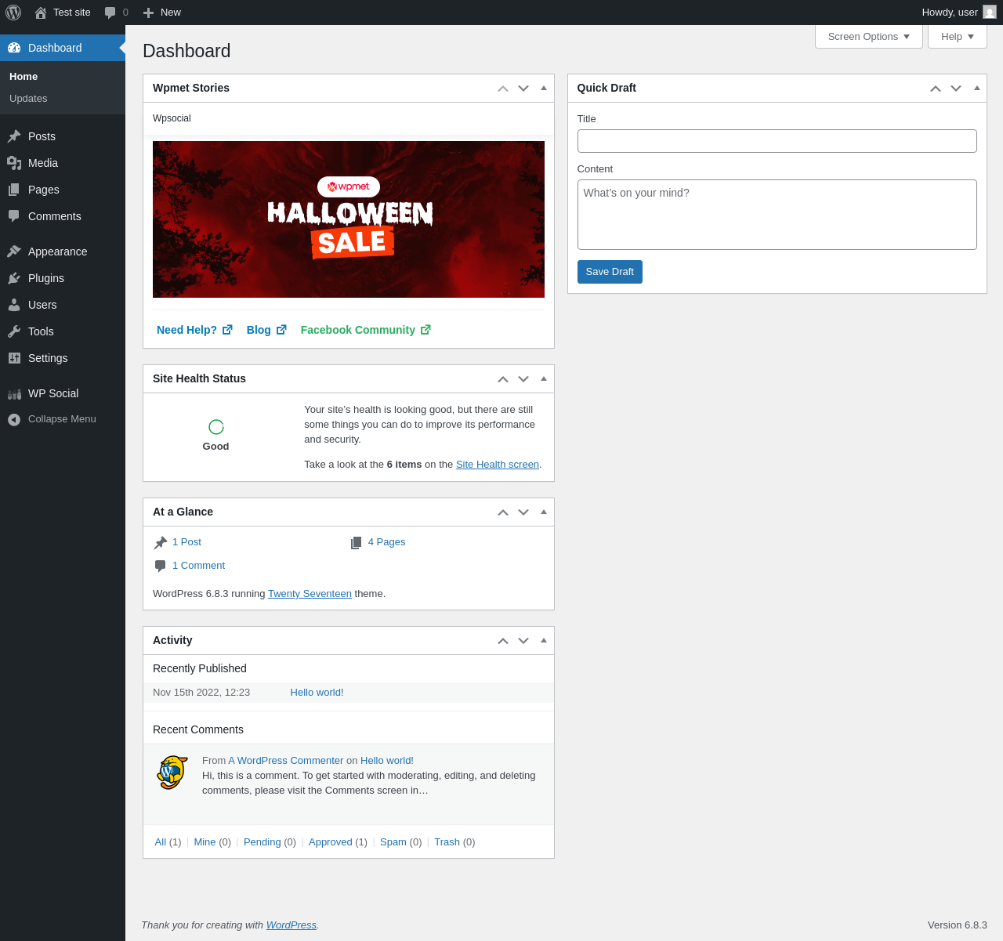Viewport: 1003px width, 941px height.
Task: Toggle the Site Health Status panel
Action: (544, 378)
